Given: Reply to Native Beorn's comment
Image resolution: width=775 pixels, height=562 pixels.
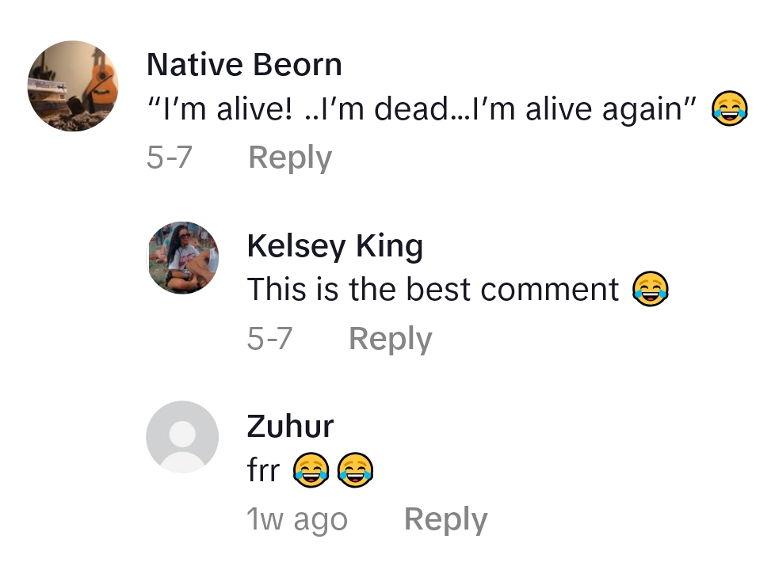Looking at the screenshot, I should [290, 158].
